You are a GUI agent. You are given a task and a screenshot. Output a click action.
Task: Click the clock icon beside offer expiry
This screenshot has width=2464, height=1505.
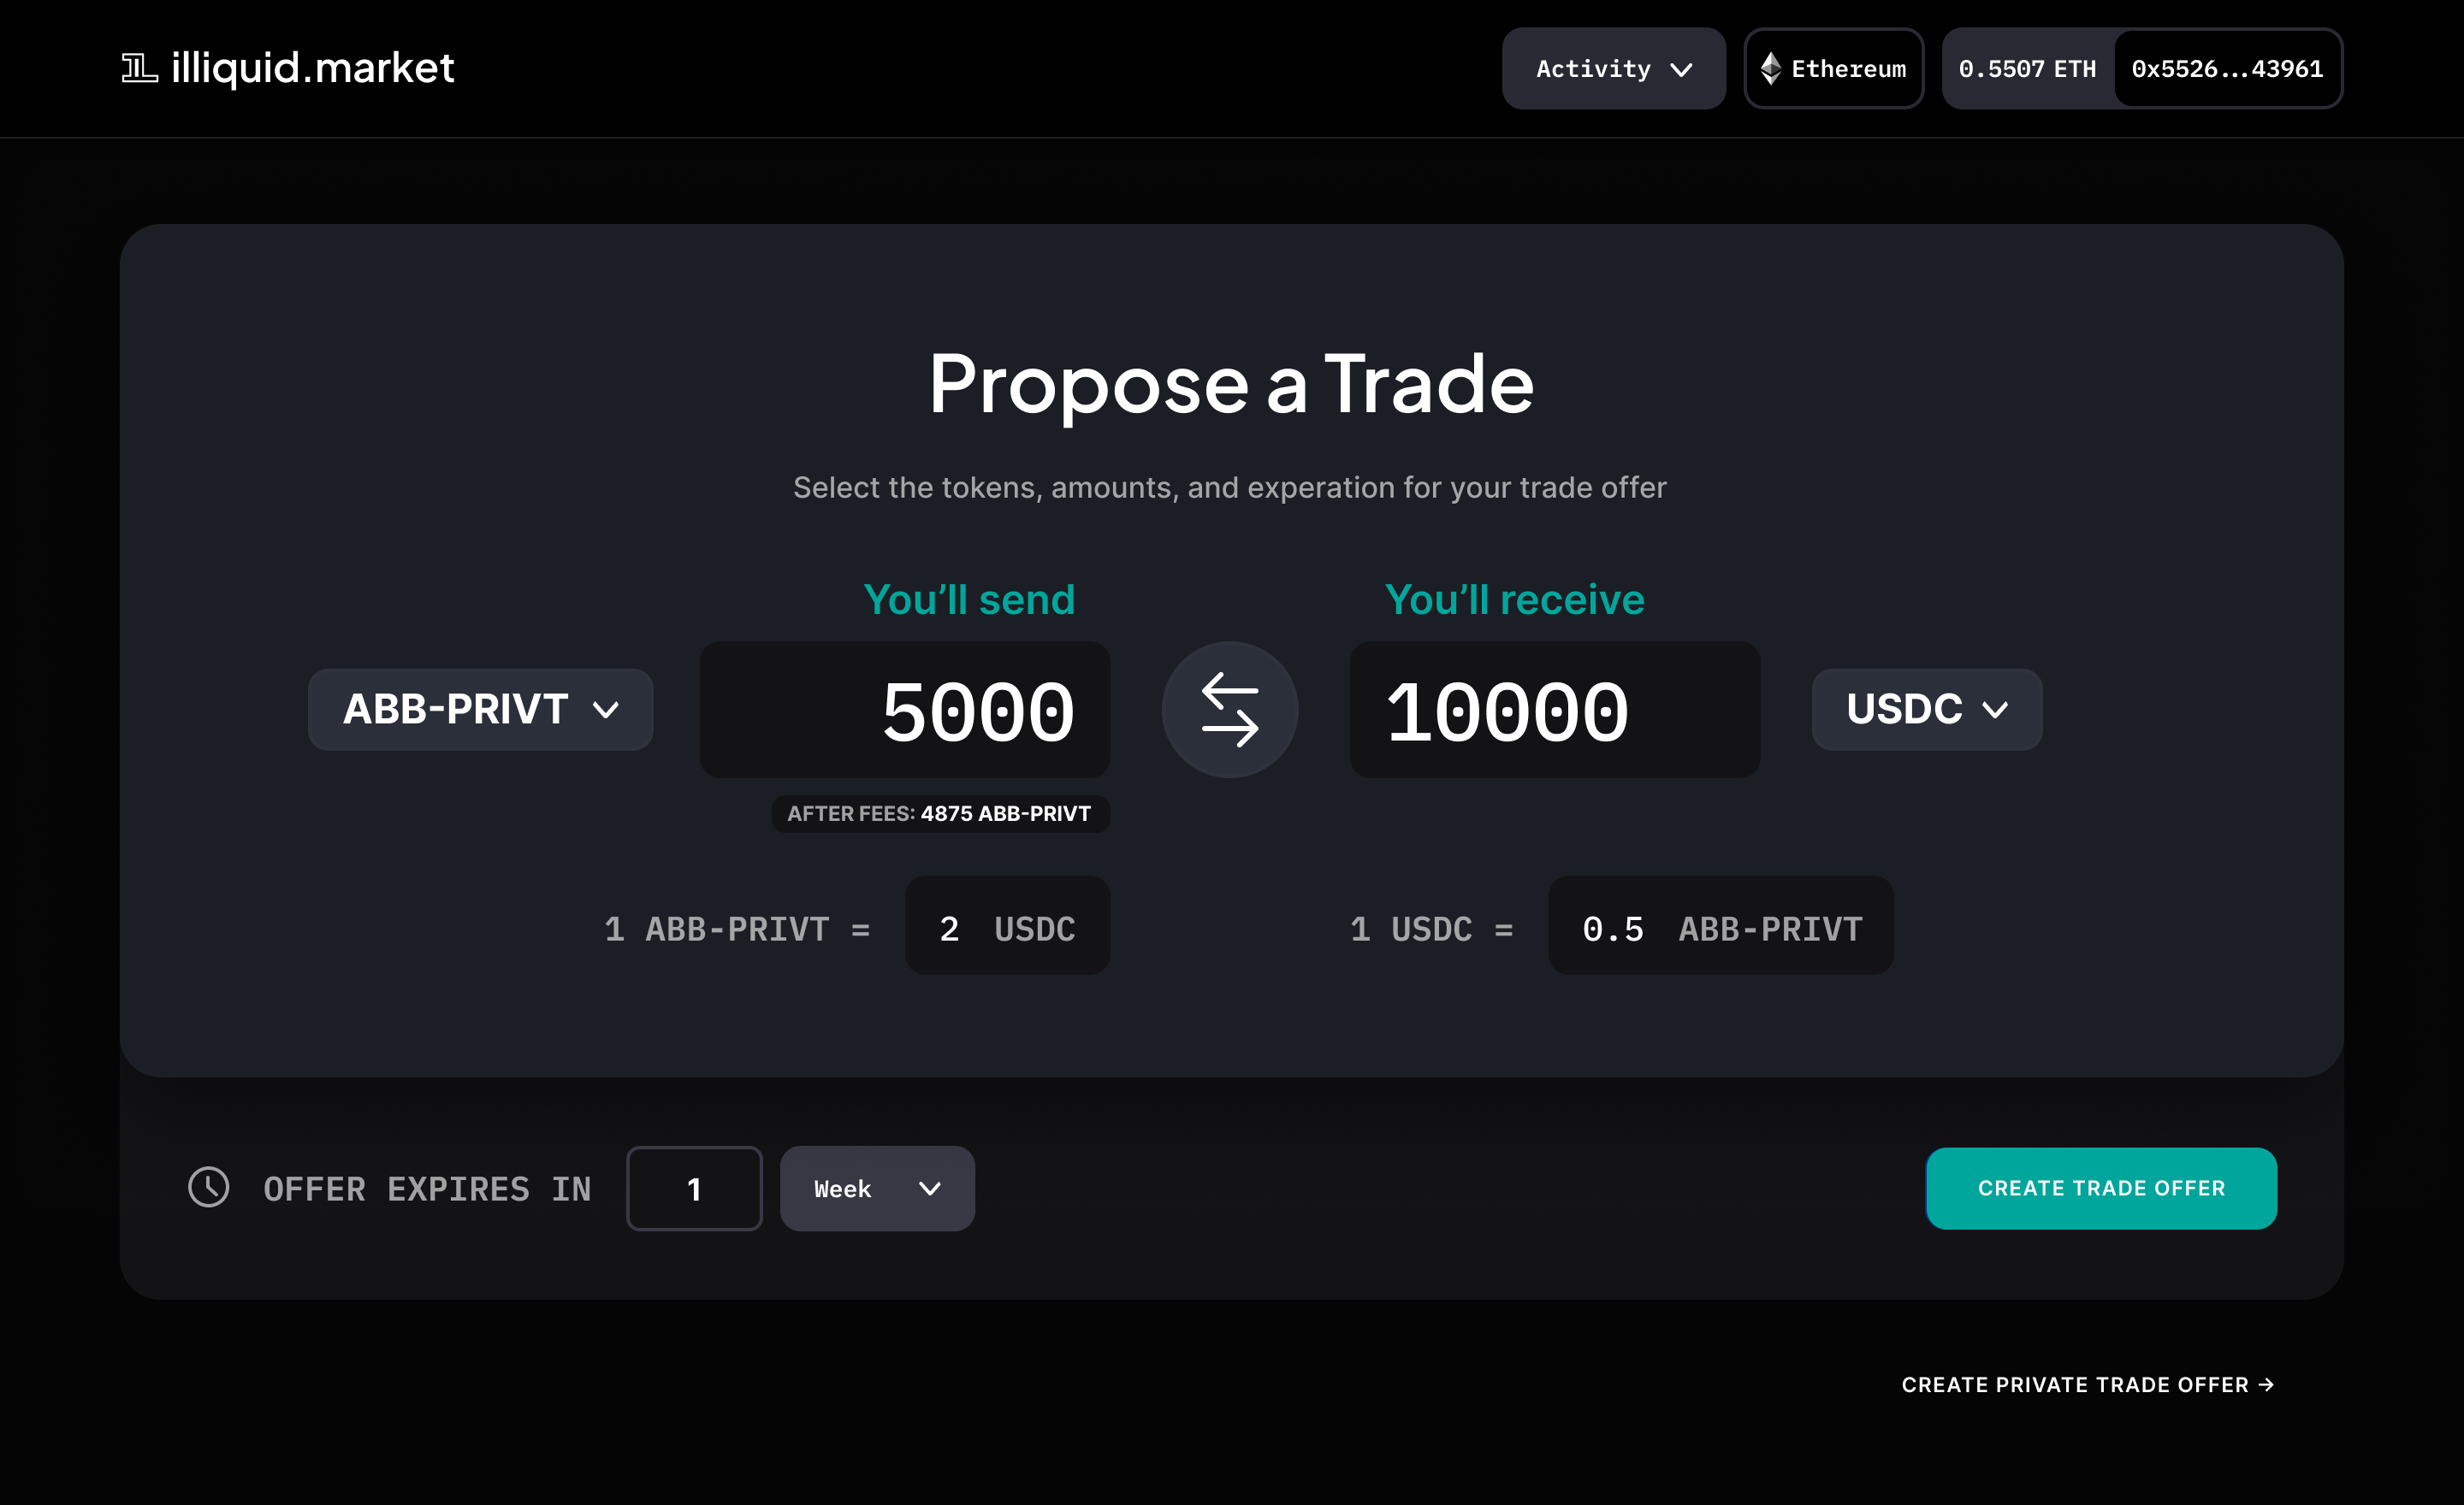point(208,1187)
